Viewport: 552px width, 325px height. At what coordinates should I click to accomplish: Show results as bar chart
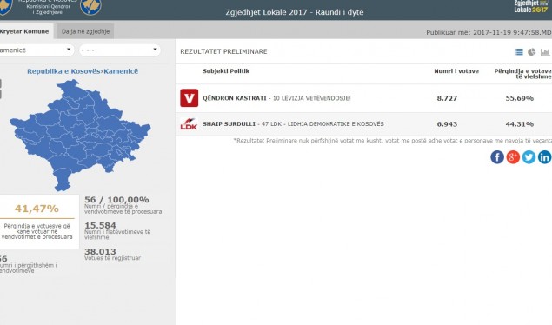coord(545,52)
